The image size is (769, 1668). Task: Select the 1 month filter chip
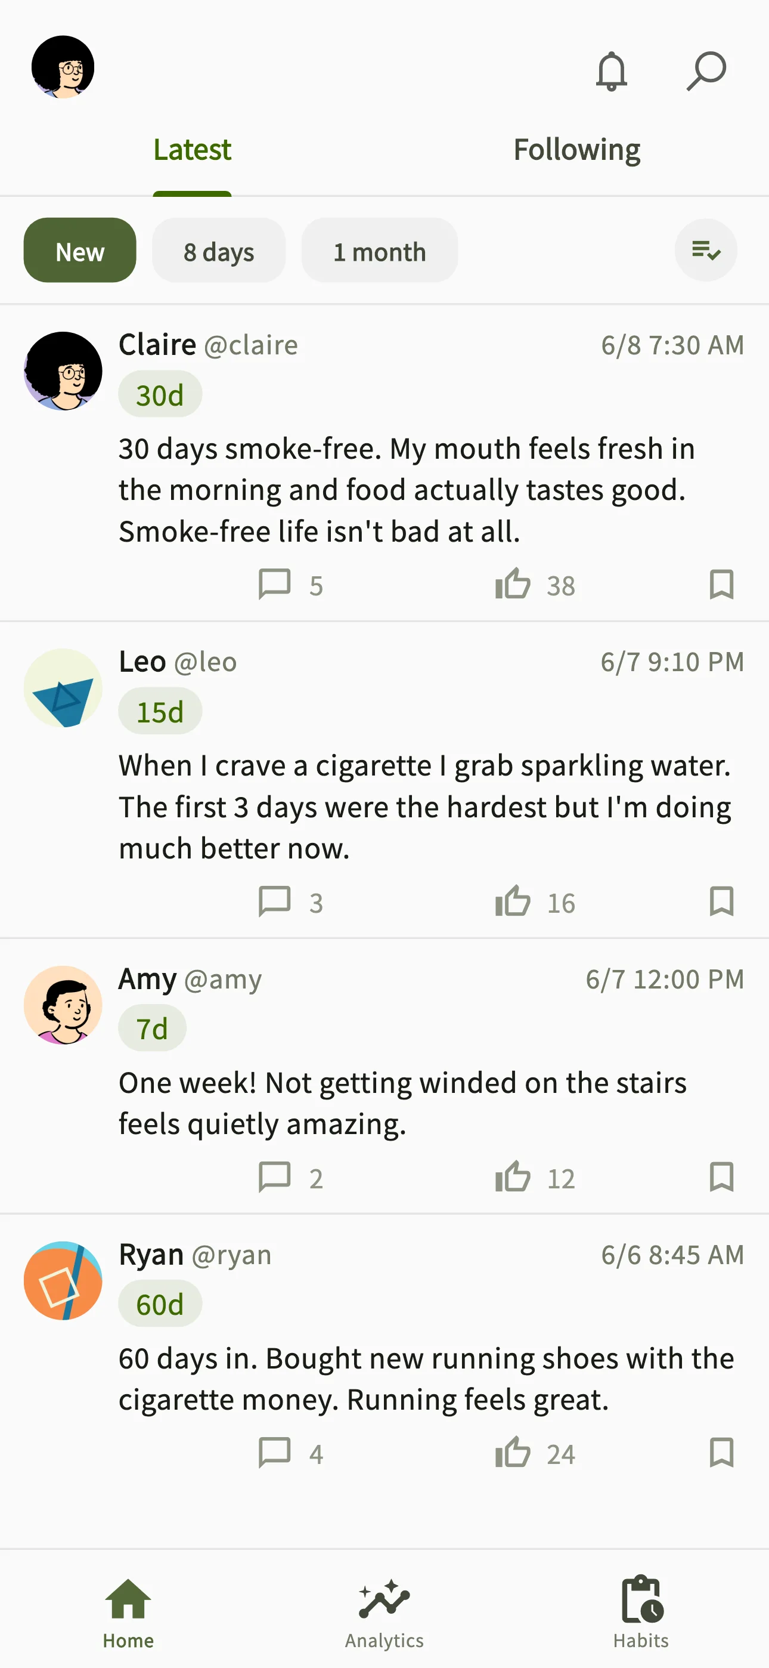tap(379, 251)
